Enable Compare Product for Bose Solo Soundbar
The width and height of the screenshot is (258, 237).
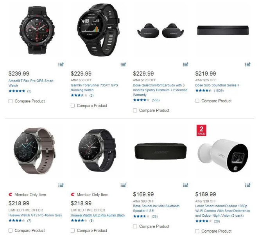coord(197,101)
